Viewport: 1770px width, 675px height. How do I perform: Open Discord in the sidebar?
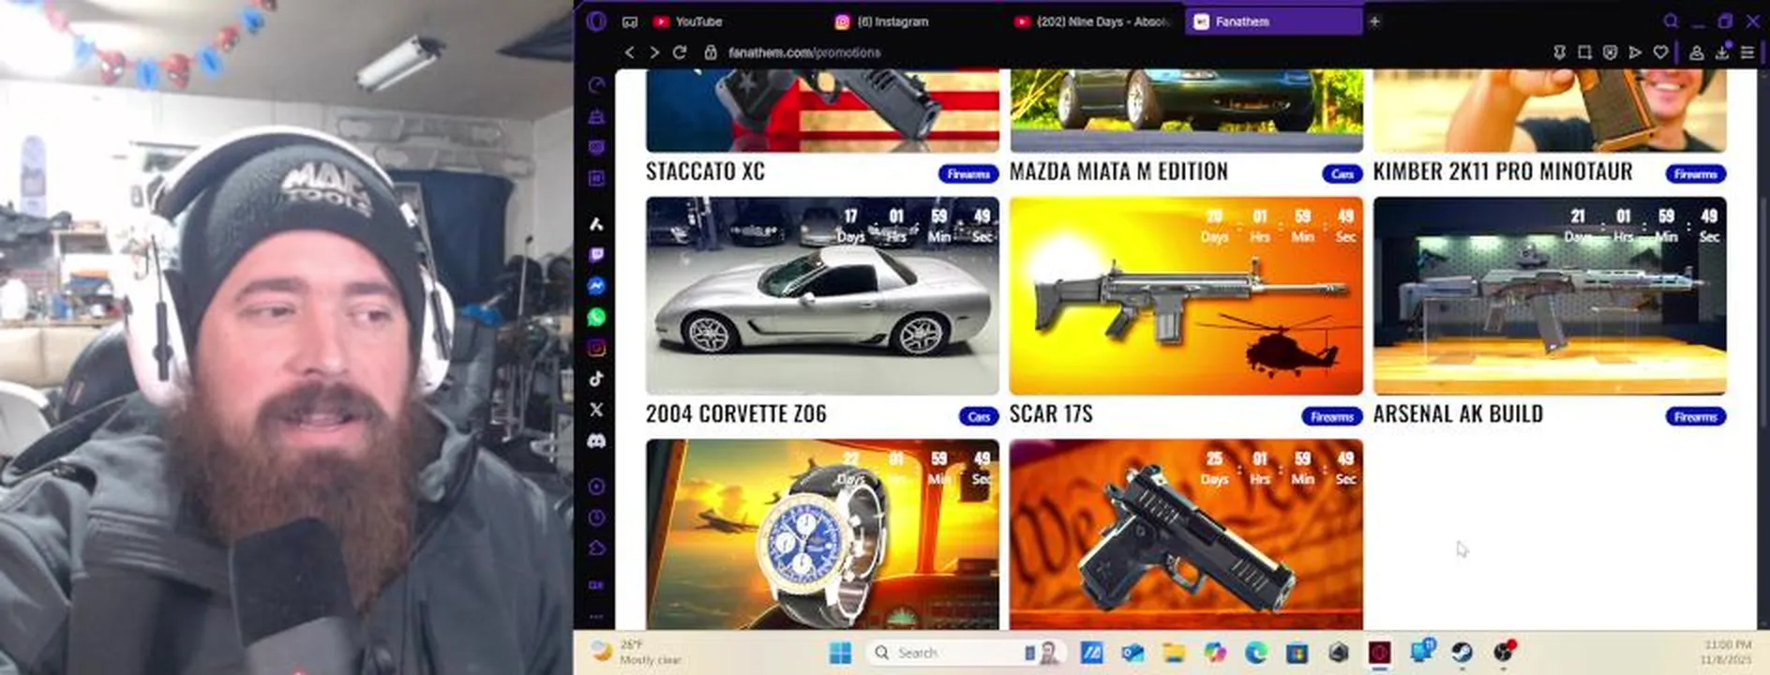[596, 441]
